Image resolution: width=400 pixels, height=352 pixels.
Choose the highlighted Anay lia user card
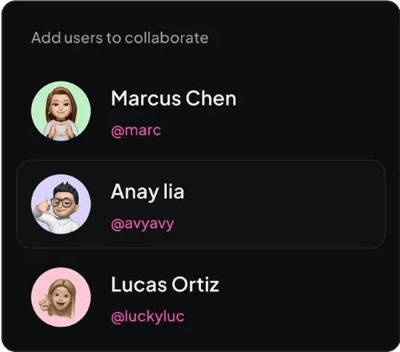(201, 204)
